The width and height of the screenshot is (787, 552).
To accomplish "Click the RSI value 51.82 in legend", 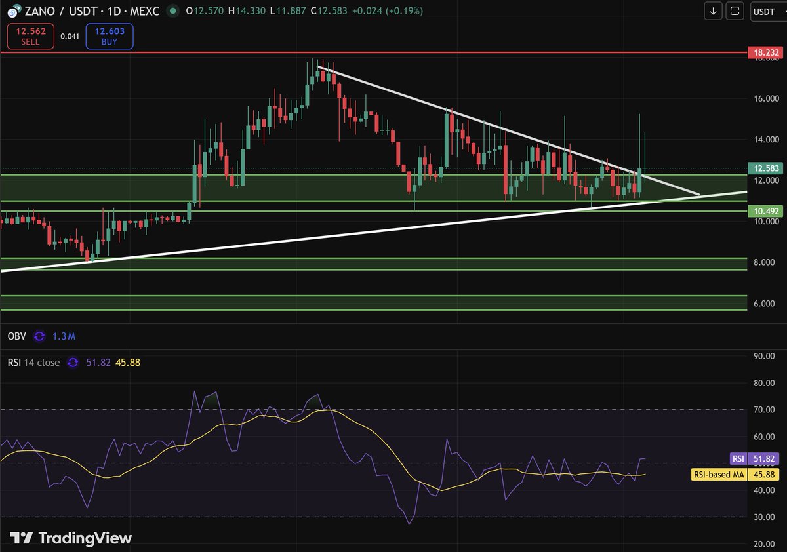I will tap(97, 362).
